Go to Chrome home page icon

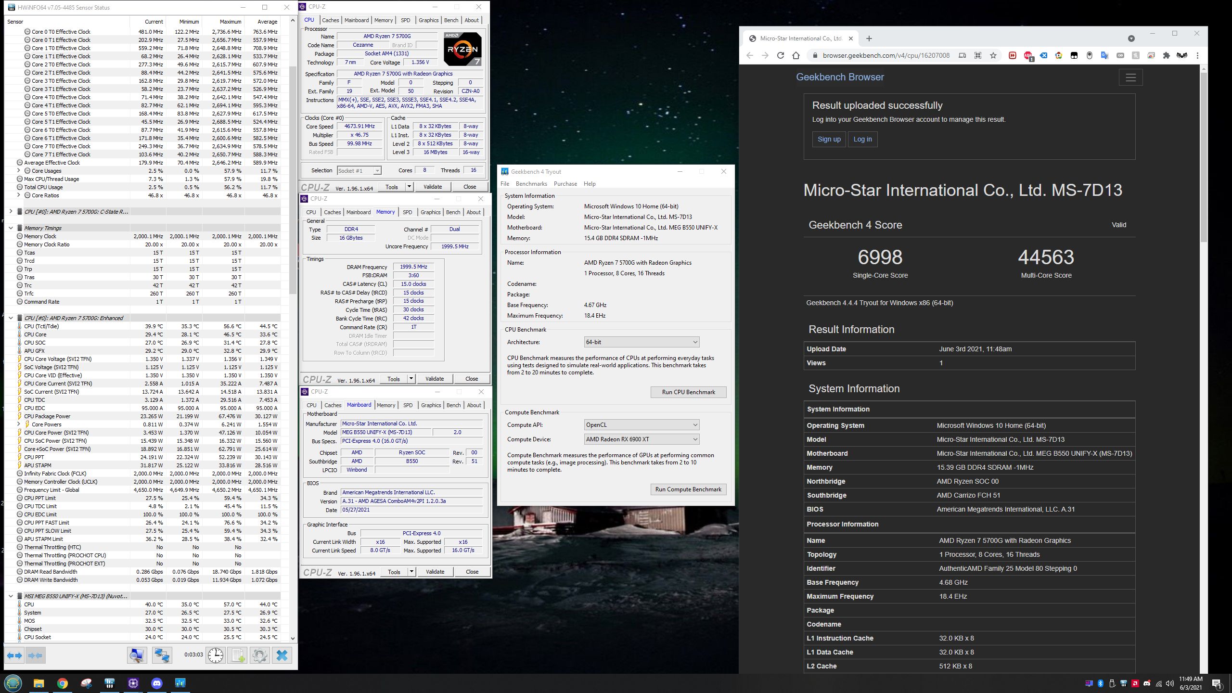(796, 55)
